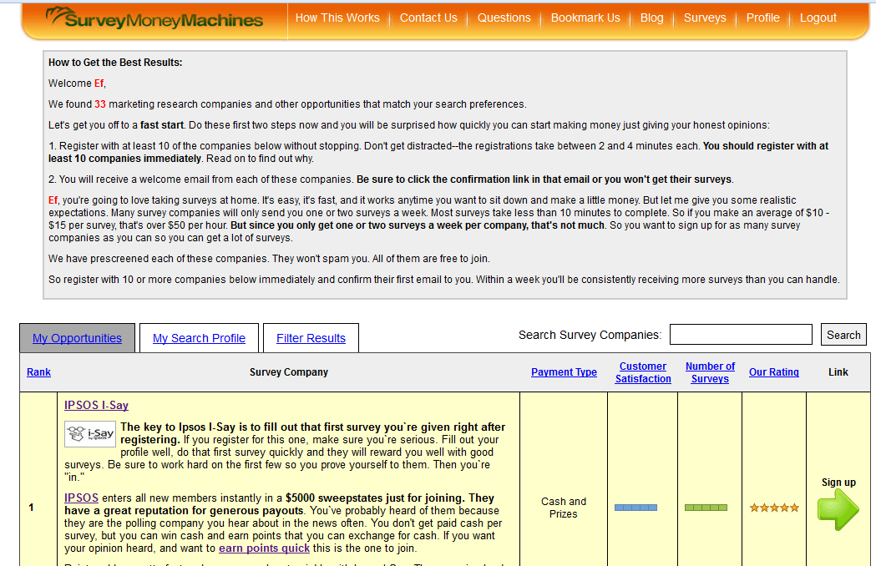Screen dimensions: 876x566
Task: Click the blue customer satisfaction bar
Action: click(x=635, y=508)
